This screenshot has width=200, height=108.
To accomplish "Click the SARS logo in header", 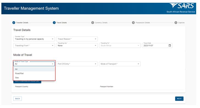I will pos(182,6).
